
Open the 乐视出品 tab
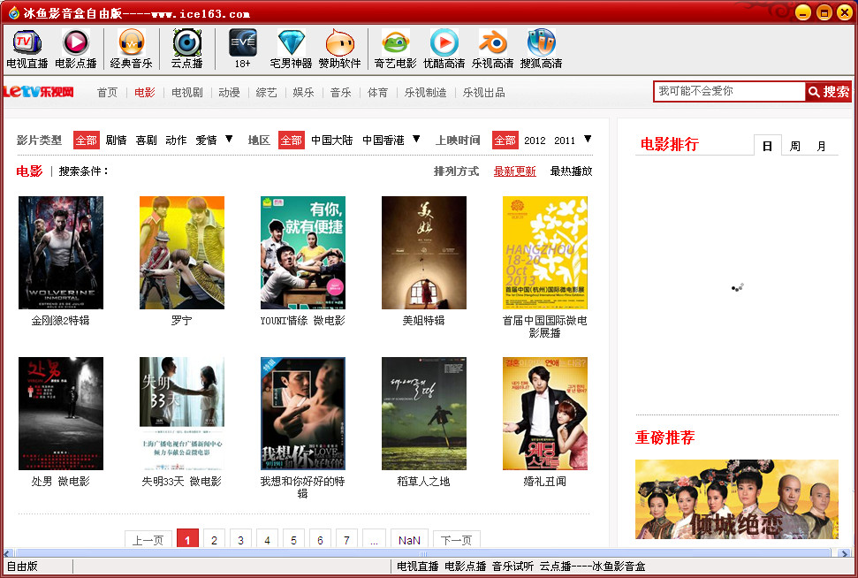point(483,93)
